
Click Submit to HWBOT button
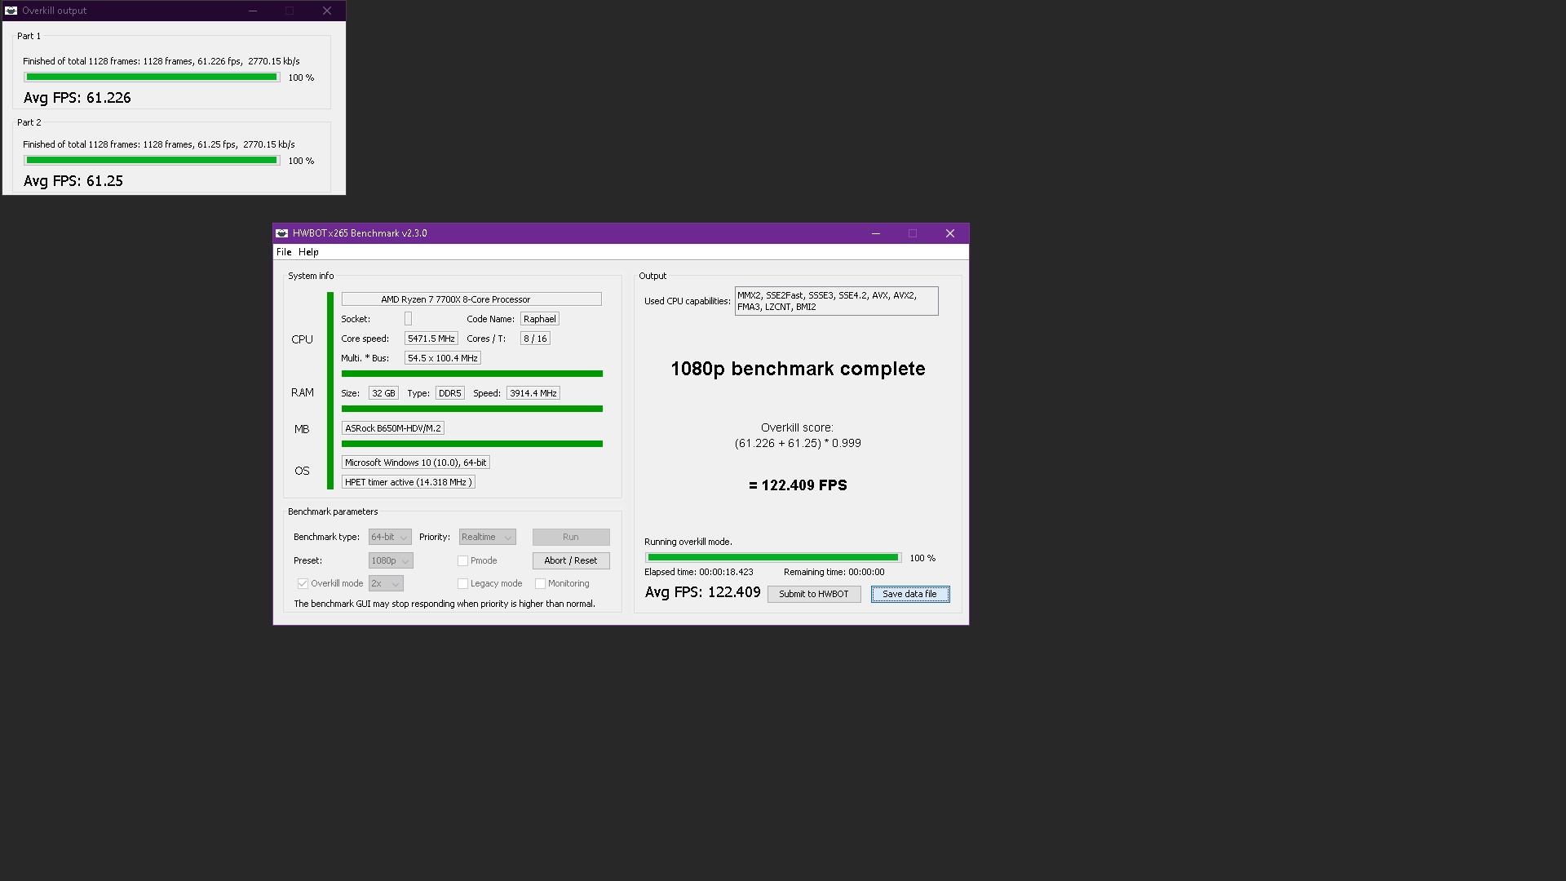tap(814, 594)
